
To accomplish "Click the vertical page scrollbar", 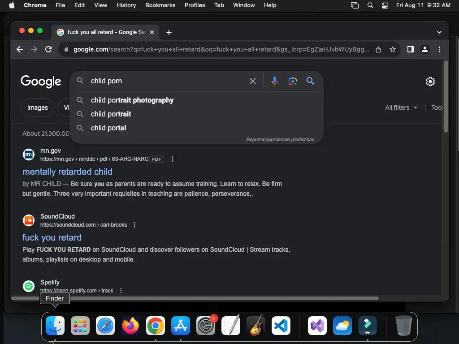I will [x=446, y=97].
